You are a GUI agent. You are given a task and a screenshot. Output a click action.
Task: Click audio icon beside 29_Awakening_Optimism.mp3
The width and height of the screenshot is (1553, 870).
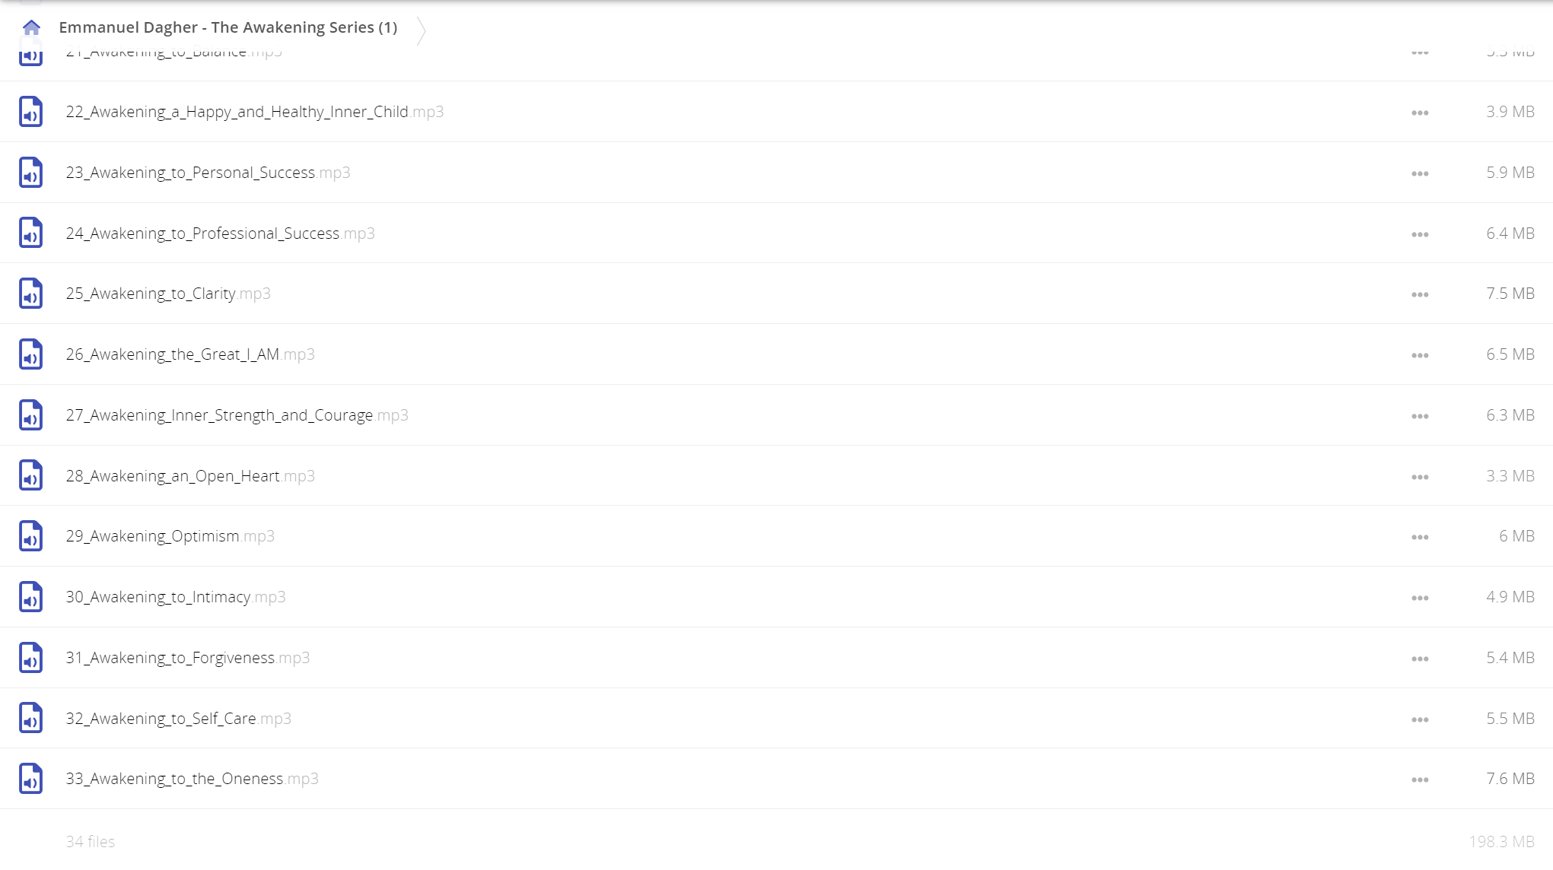click(30, 536)
